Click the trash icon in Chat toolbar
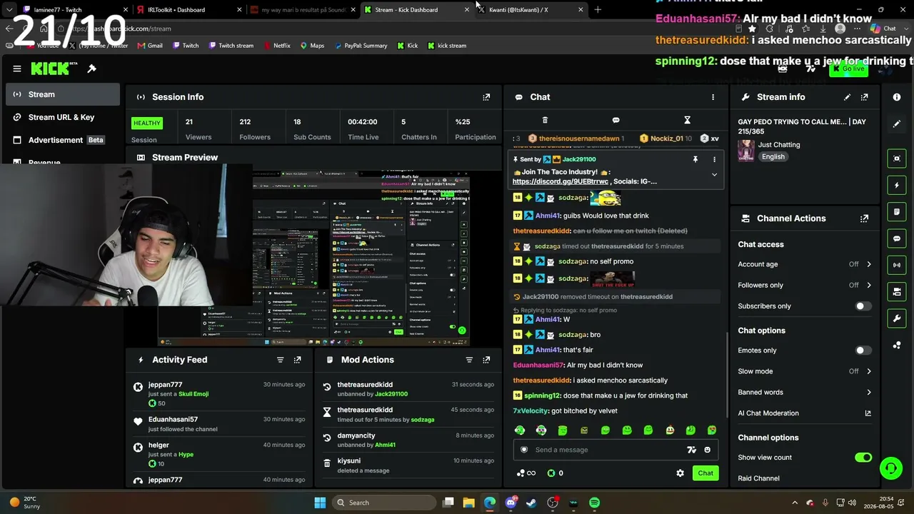Image resolution: width=914 pixels, height=514 pixels. (545, 120)
